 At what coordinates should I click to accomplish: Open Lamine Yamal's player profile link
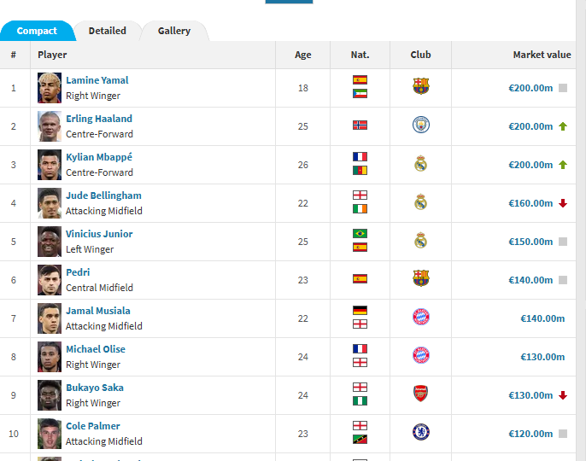tap(97, 80)
